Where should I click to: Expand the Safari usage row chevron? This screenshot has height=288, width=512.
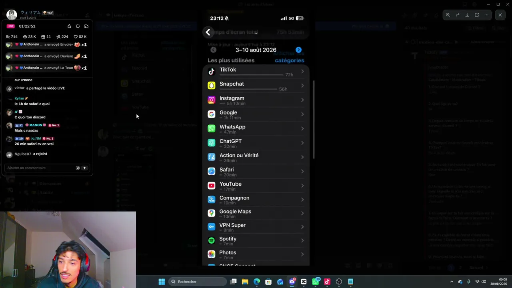tap(302, 172)
